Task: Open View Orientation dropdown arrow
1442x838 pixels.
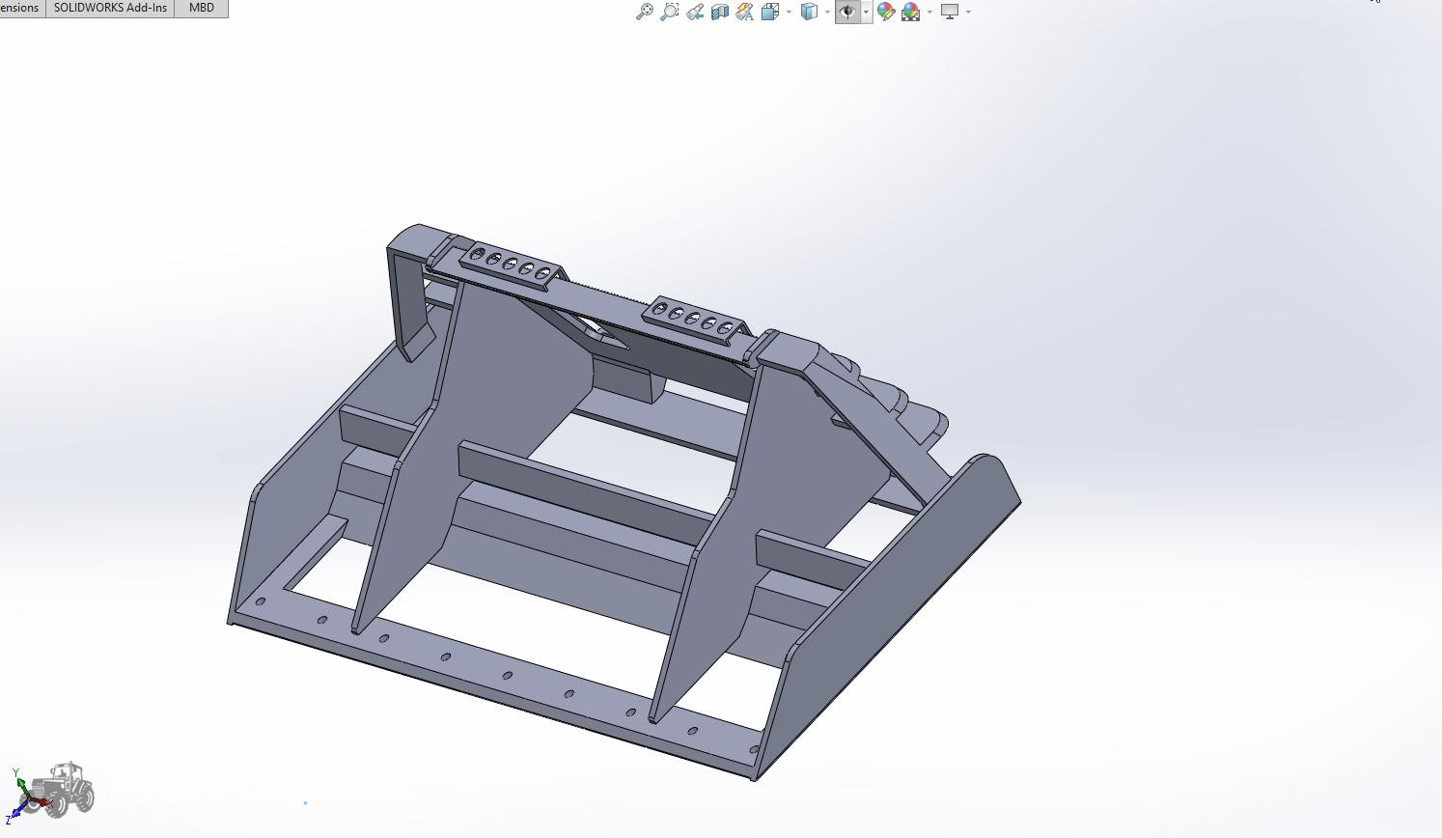Action: coord(789,12)
